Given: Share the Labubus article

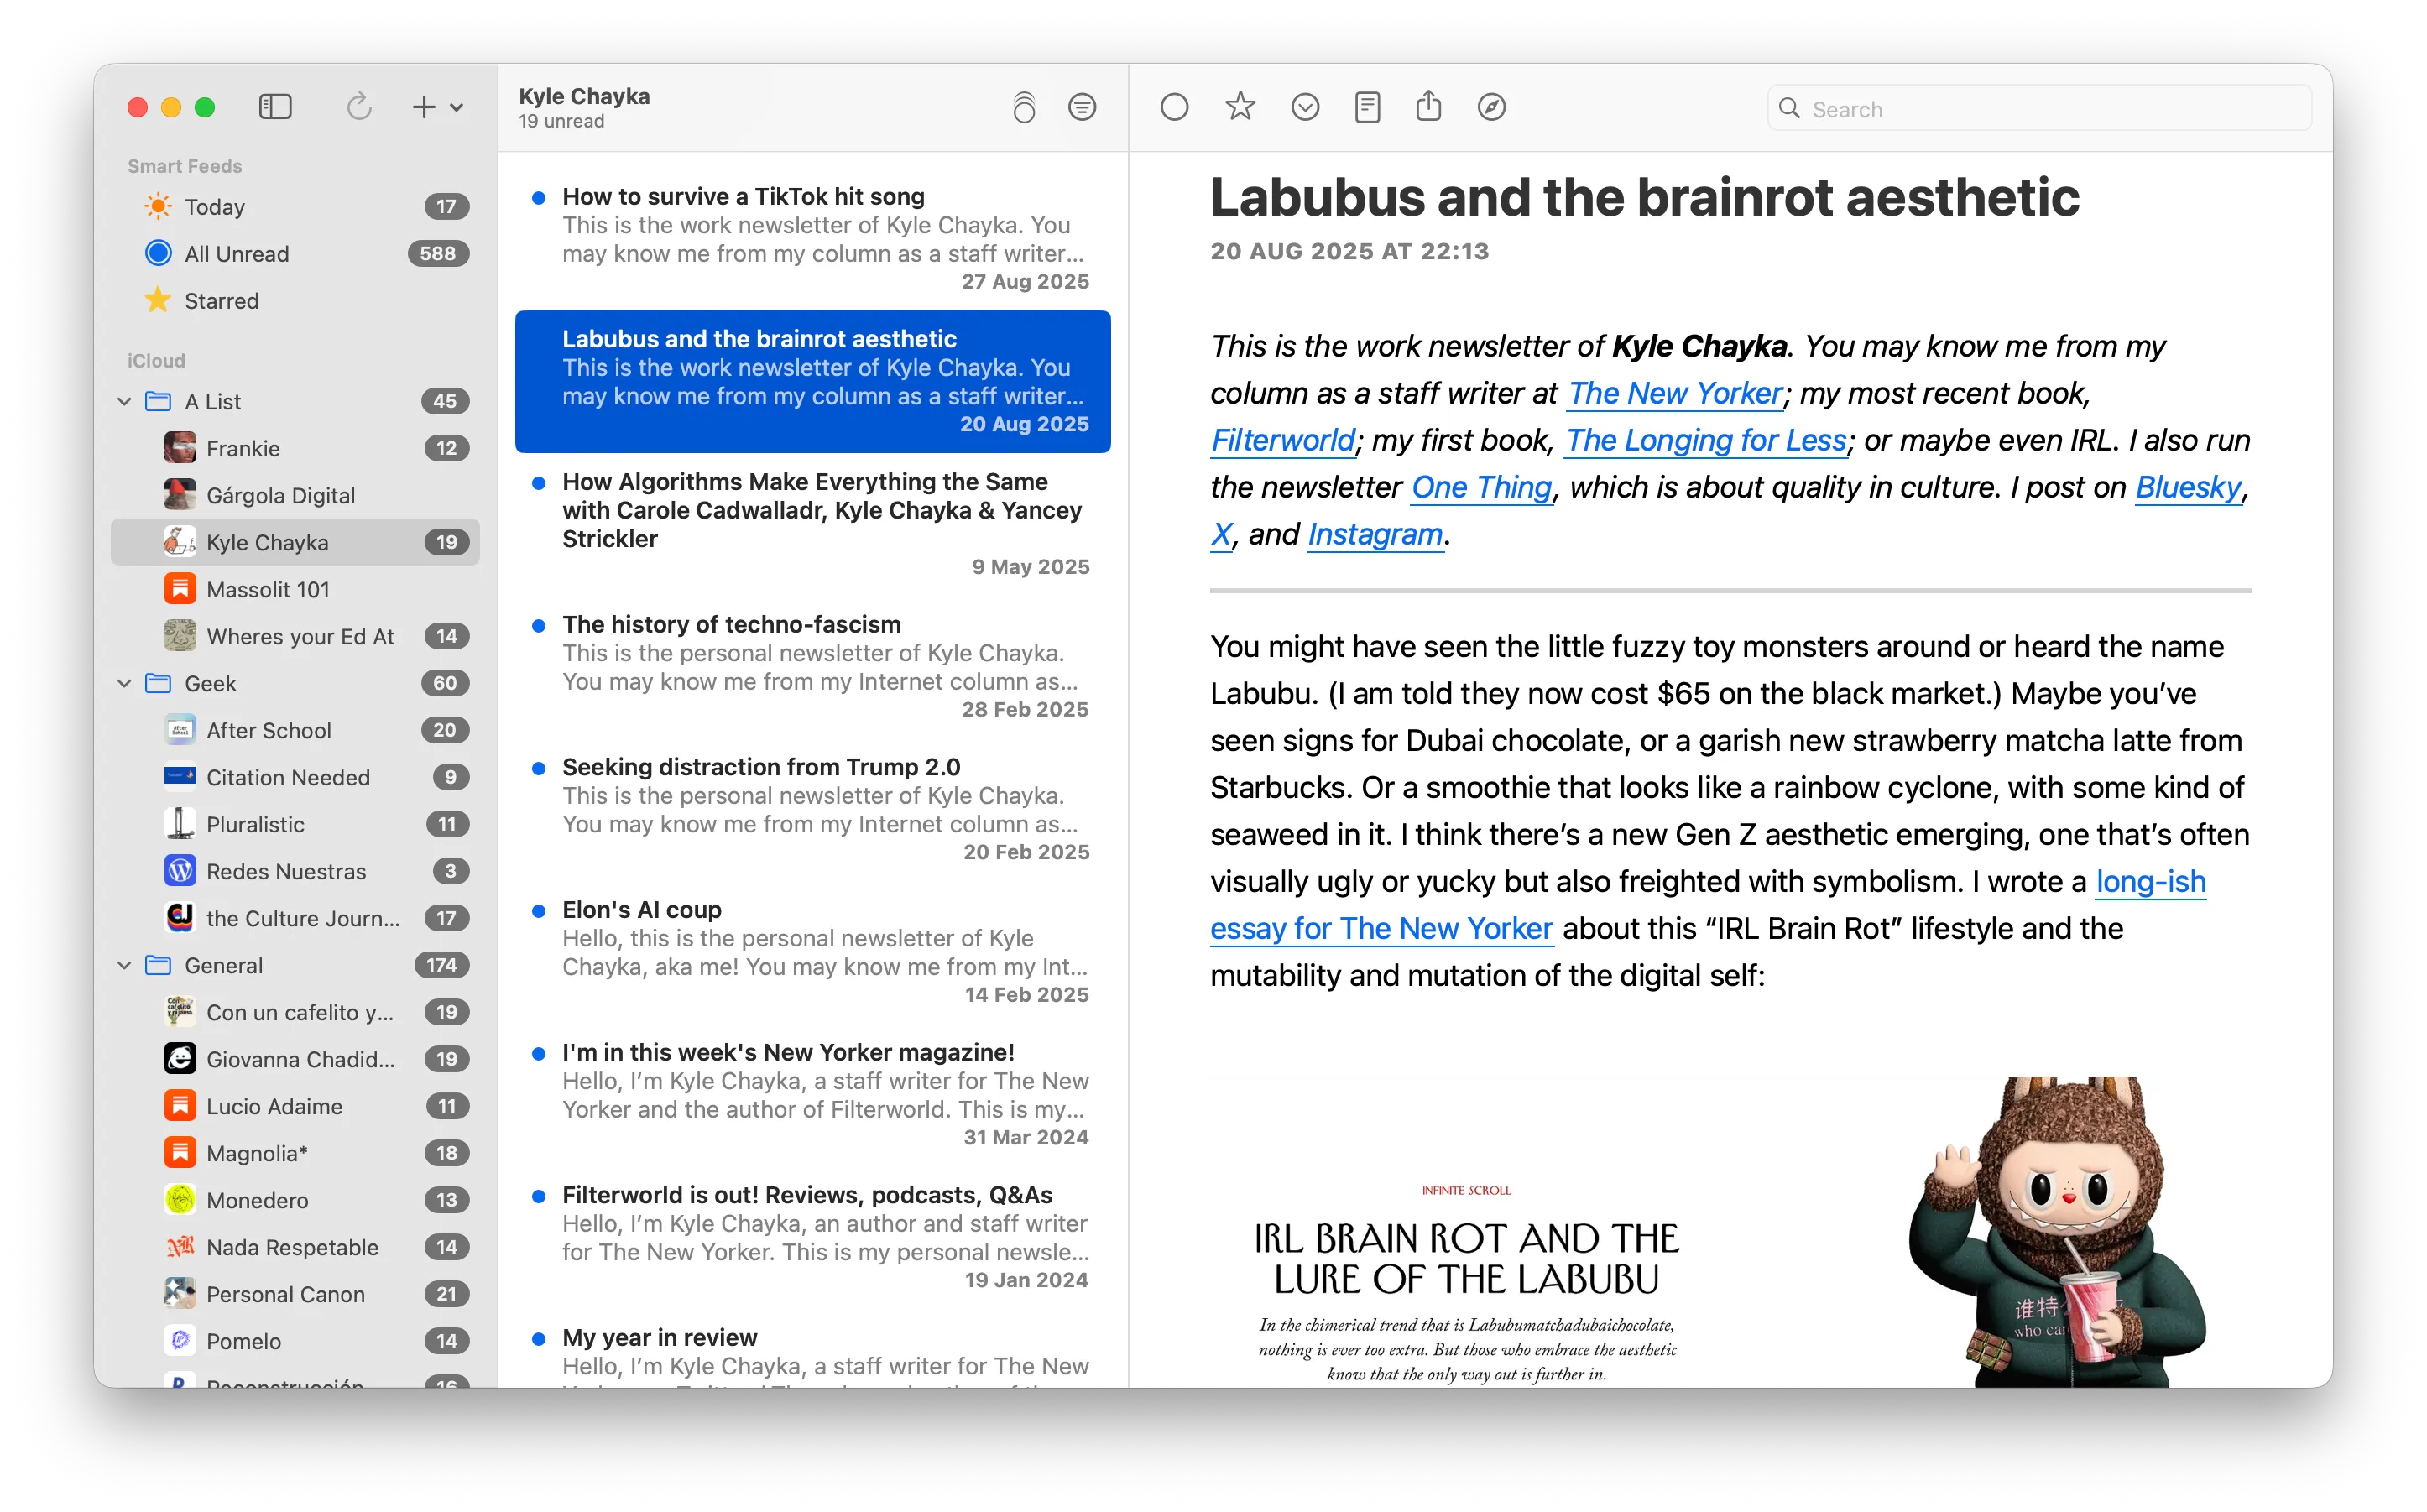Looking at the screenshot, I should (x=1428, y=107).
